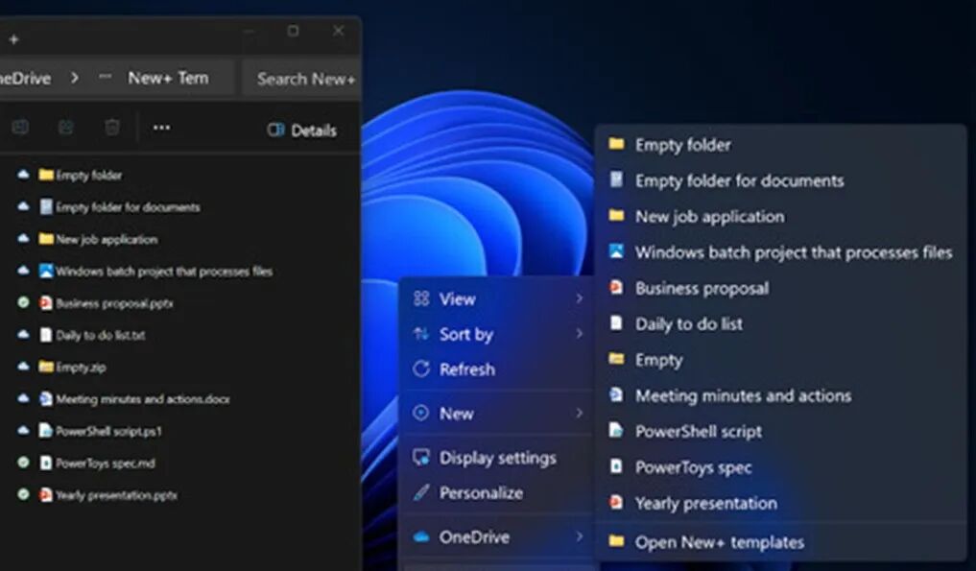Toggle the Details pane button

tap(302, 131)
